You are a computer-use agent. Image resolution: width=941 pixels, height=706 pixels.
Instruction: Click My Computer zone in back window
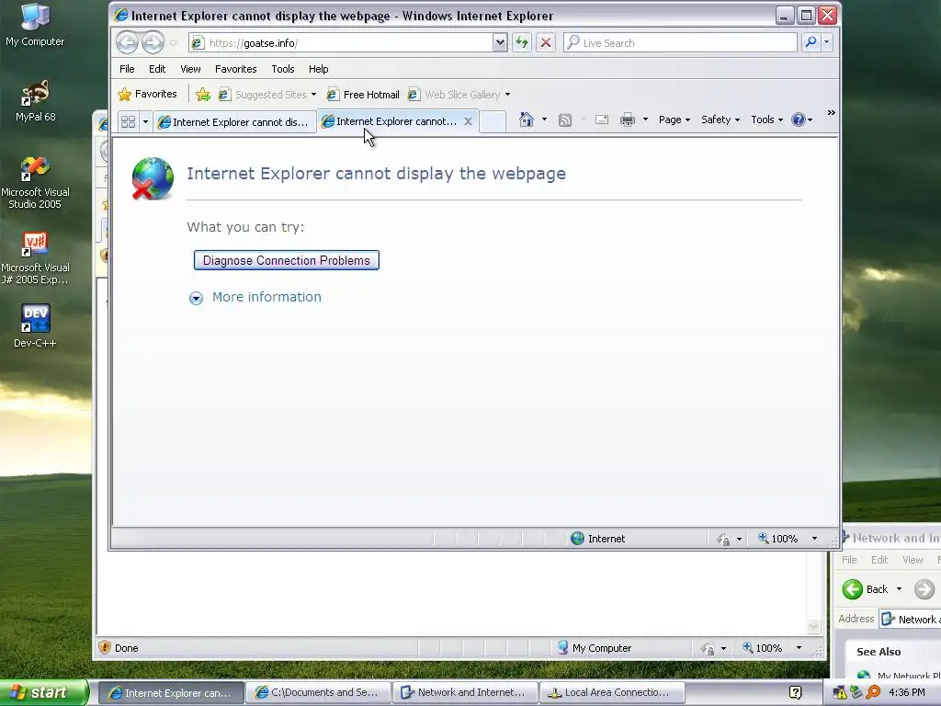pos(595,648)
